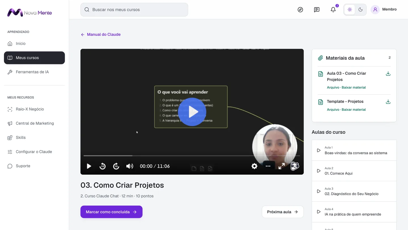Rewind video 10 seconds
Image resolution: width=408 pixels, height=230 pixels.
pos(103,166)
